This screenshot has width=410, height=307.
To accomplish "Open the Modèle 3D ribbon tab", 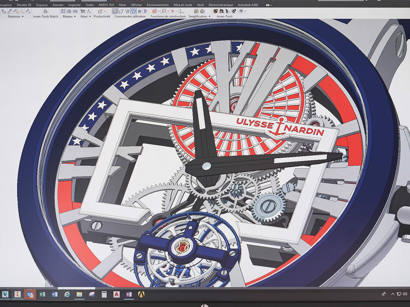I will [x=24, y=5].
